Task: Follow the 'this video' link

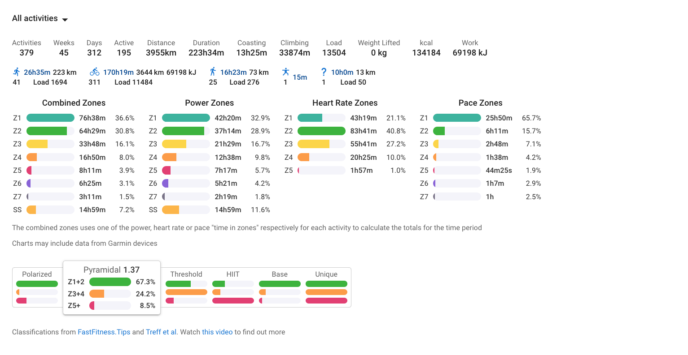Action: coord(217,332)
